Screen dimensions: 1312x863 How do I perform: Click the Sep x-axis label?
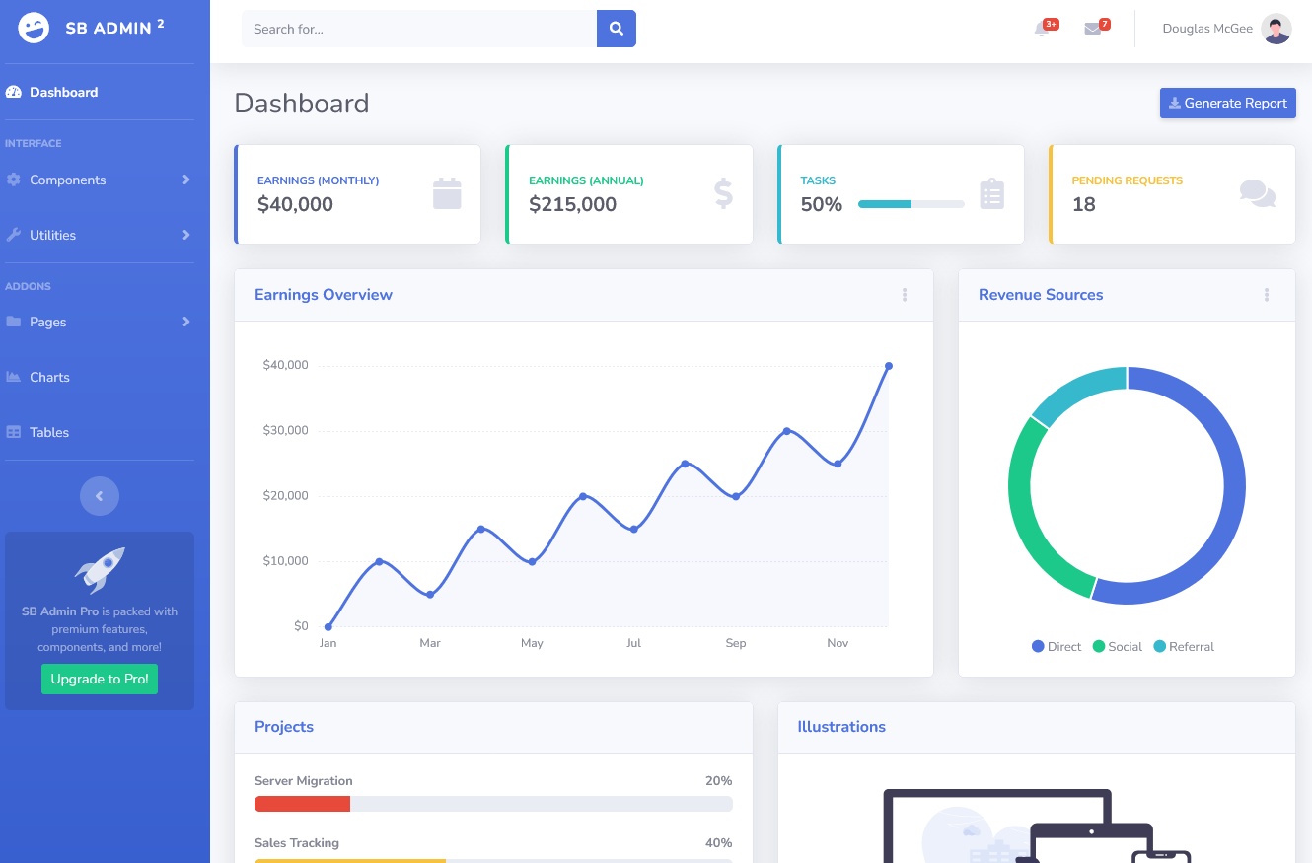(x=736, y=643)
